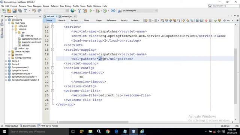The width and height of the screenshot is (240, 135).
Task: Open the Refactor menu
Action: point(54,6)
